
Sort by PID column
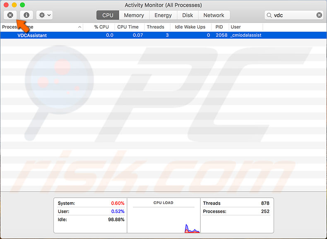pos(219,27)
